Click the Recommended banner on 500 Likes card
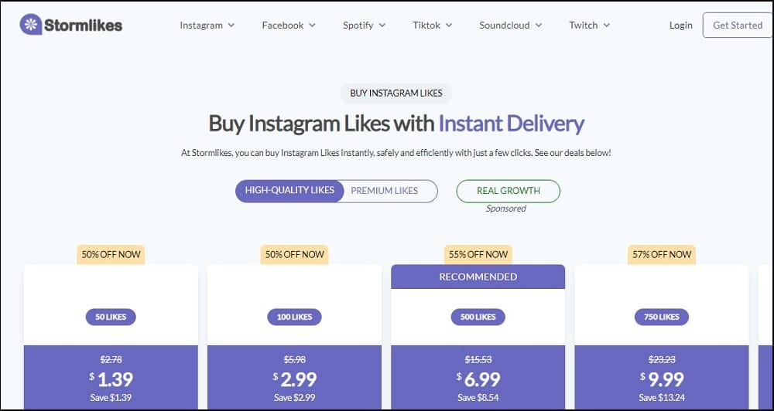Screen dimensions: 774x411 point(478,277)
